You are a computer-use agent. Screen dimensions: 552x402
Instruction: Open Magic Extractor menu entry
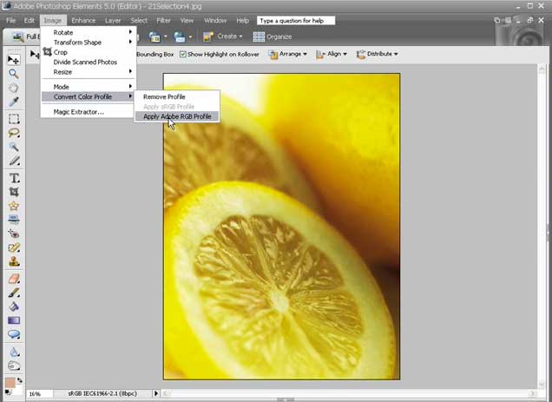point(88,112)
